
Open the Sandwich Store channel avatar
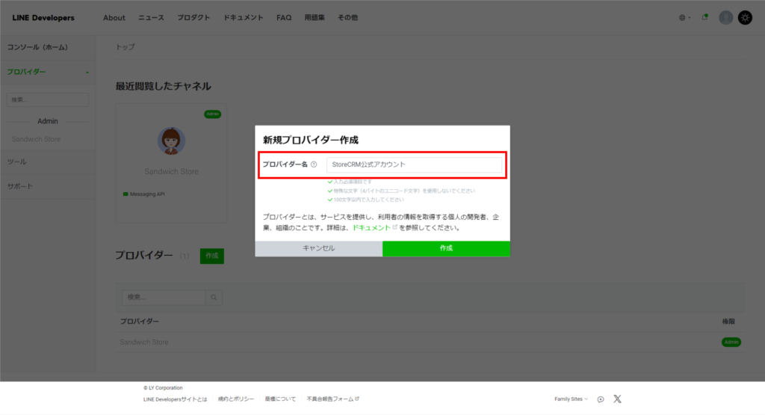pos(171,141)
